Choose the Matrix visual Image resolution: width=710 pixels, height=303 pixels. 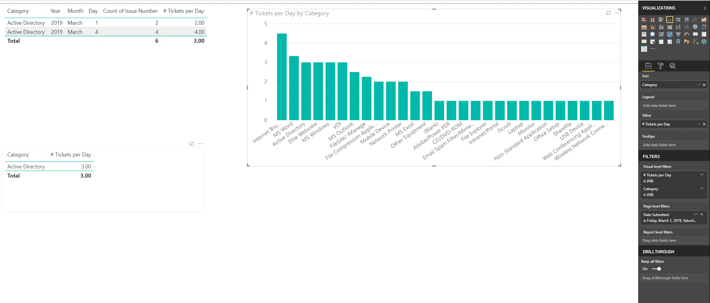point(670,41)
